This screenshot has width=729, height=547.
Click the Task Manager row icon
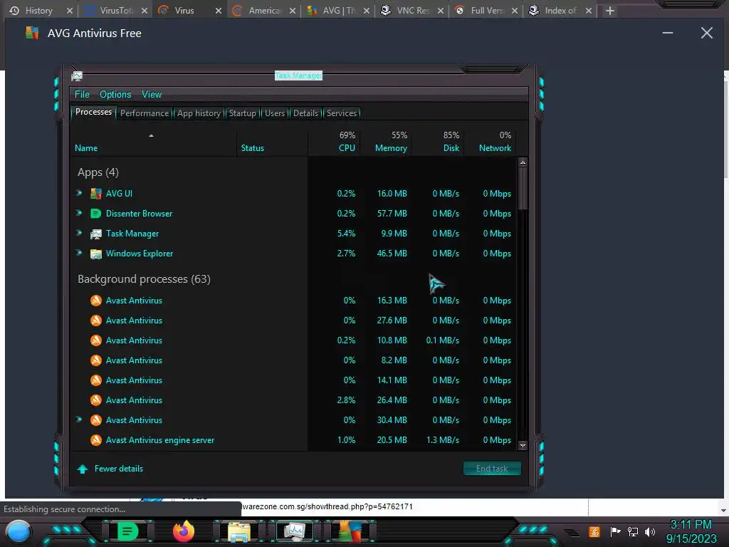pos(96,234)
